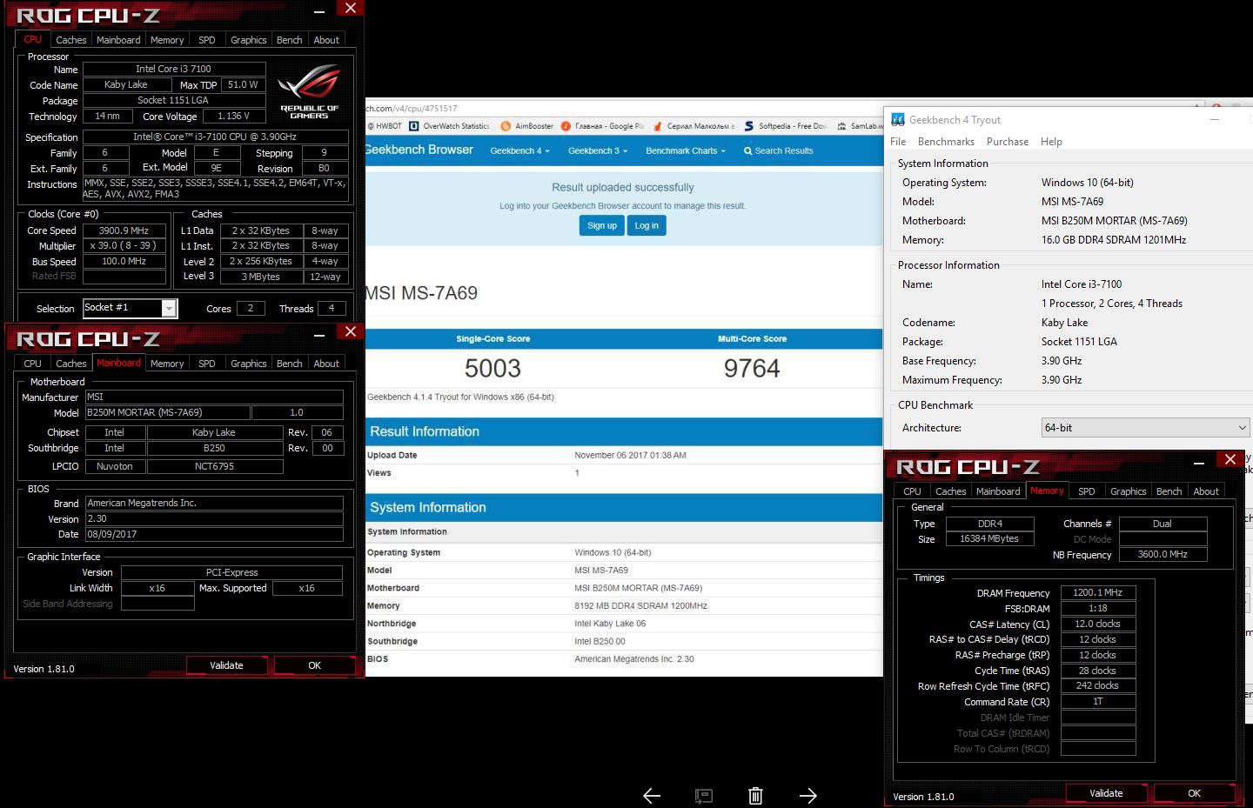
Task: Click the B250M MORTAR model field
Action: 167,412
